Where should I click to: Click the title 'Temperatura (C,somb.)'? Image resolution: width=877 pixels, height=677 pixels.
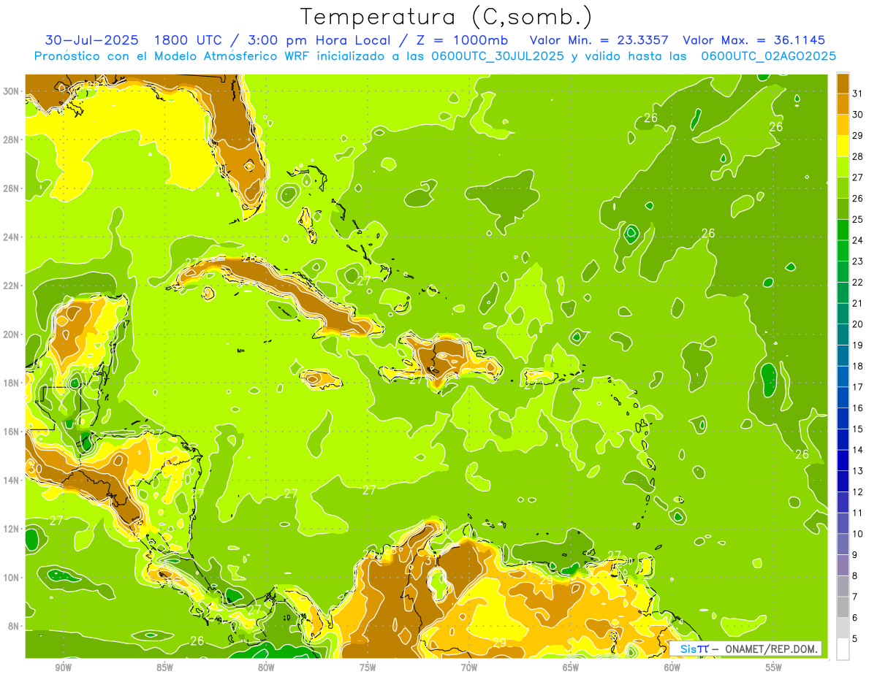(446, 18)
